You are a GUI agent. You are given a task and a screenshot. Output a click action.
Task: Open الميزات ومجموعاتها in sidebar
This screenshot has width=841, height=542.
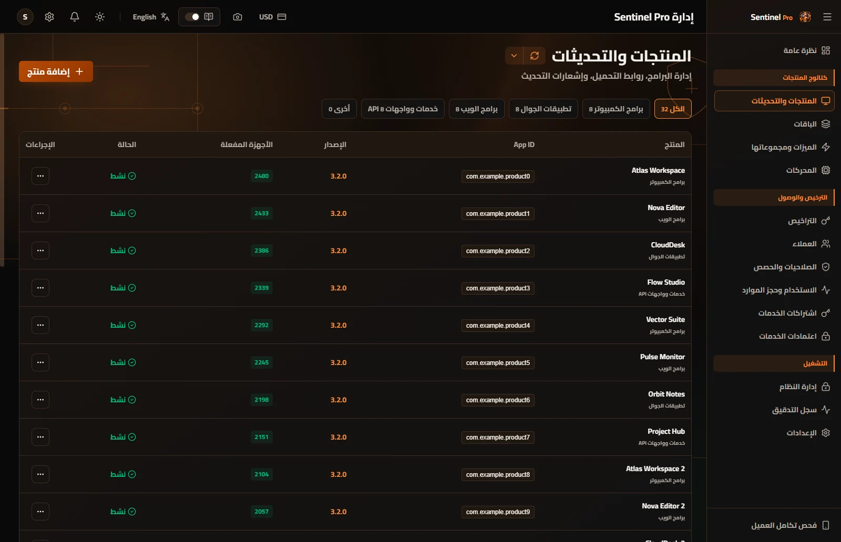click(774, 147)
